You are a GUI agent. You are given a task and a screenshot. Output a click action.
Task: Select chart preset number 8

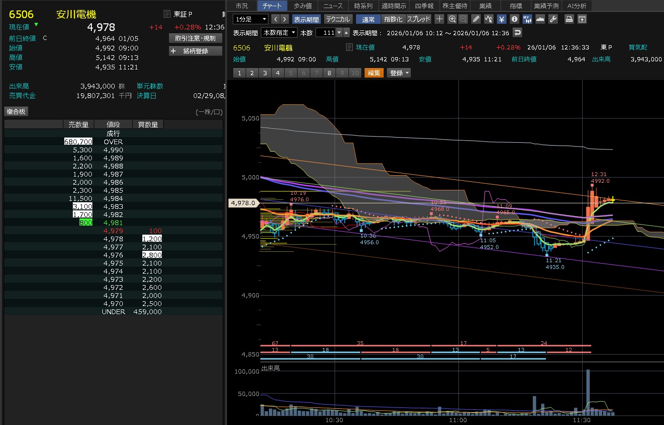(329, 73)
